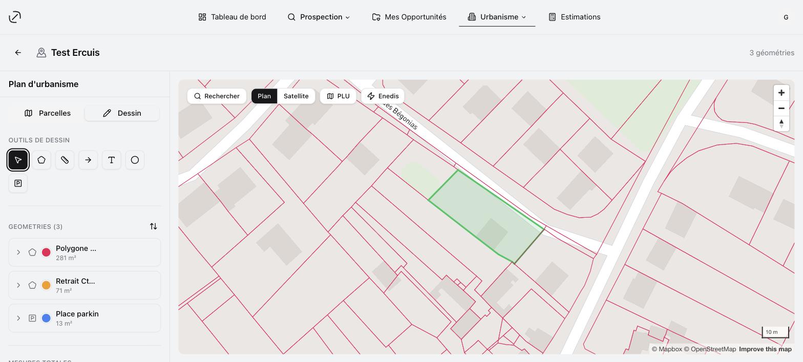This screenshot has width=803, height=362.
Task: Open Tableau de bord
Action: click(232, 17)
